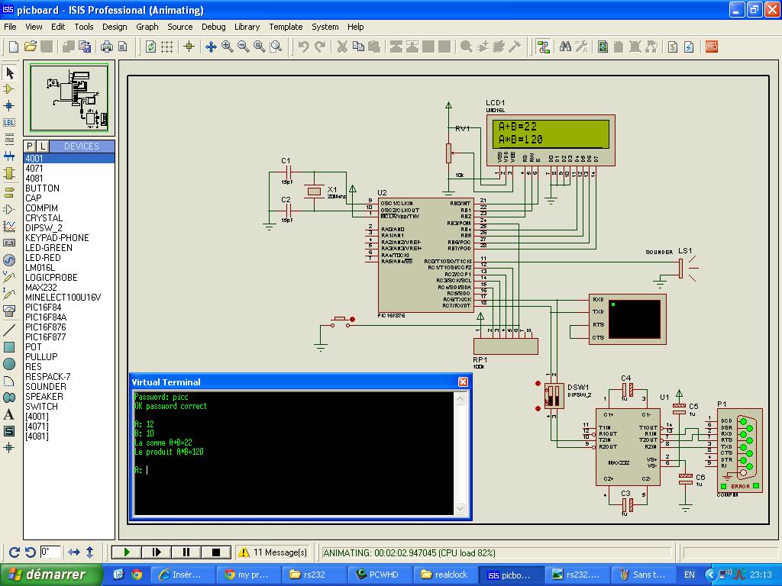Viewport: 782px width, 586px height.
Task: Pick the Wire Label (LBL) tool
Action: point(9,122)
